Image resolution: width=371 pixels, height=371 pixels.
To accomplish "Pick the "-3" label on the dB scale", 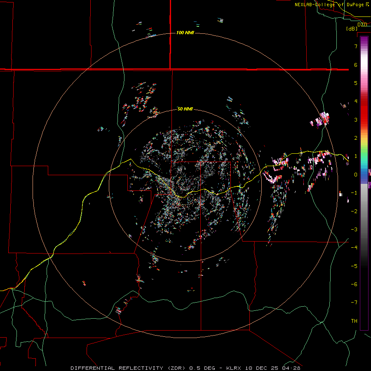I will click(354, 230).
